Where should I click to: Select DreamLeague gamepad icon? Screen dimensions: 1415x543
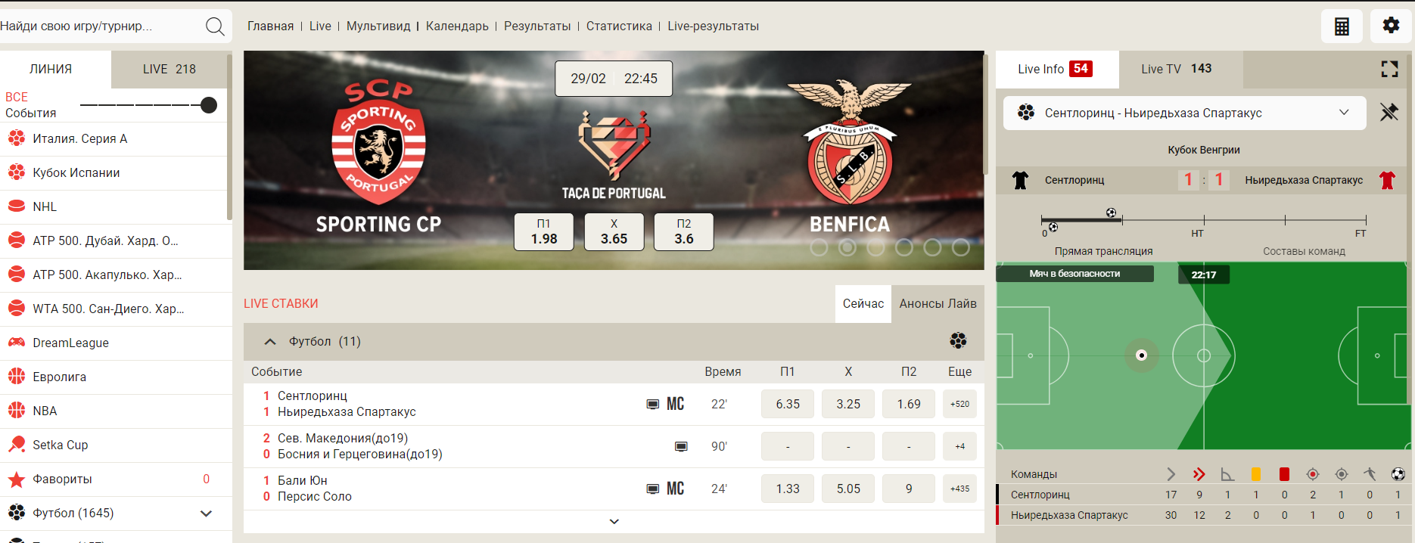coord(16,343)
